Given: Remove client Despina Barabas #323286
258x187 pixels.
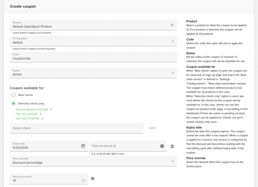Looking at the screenshot, I should 51,109.
